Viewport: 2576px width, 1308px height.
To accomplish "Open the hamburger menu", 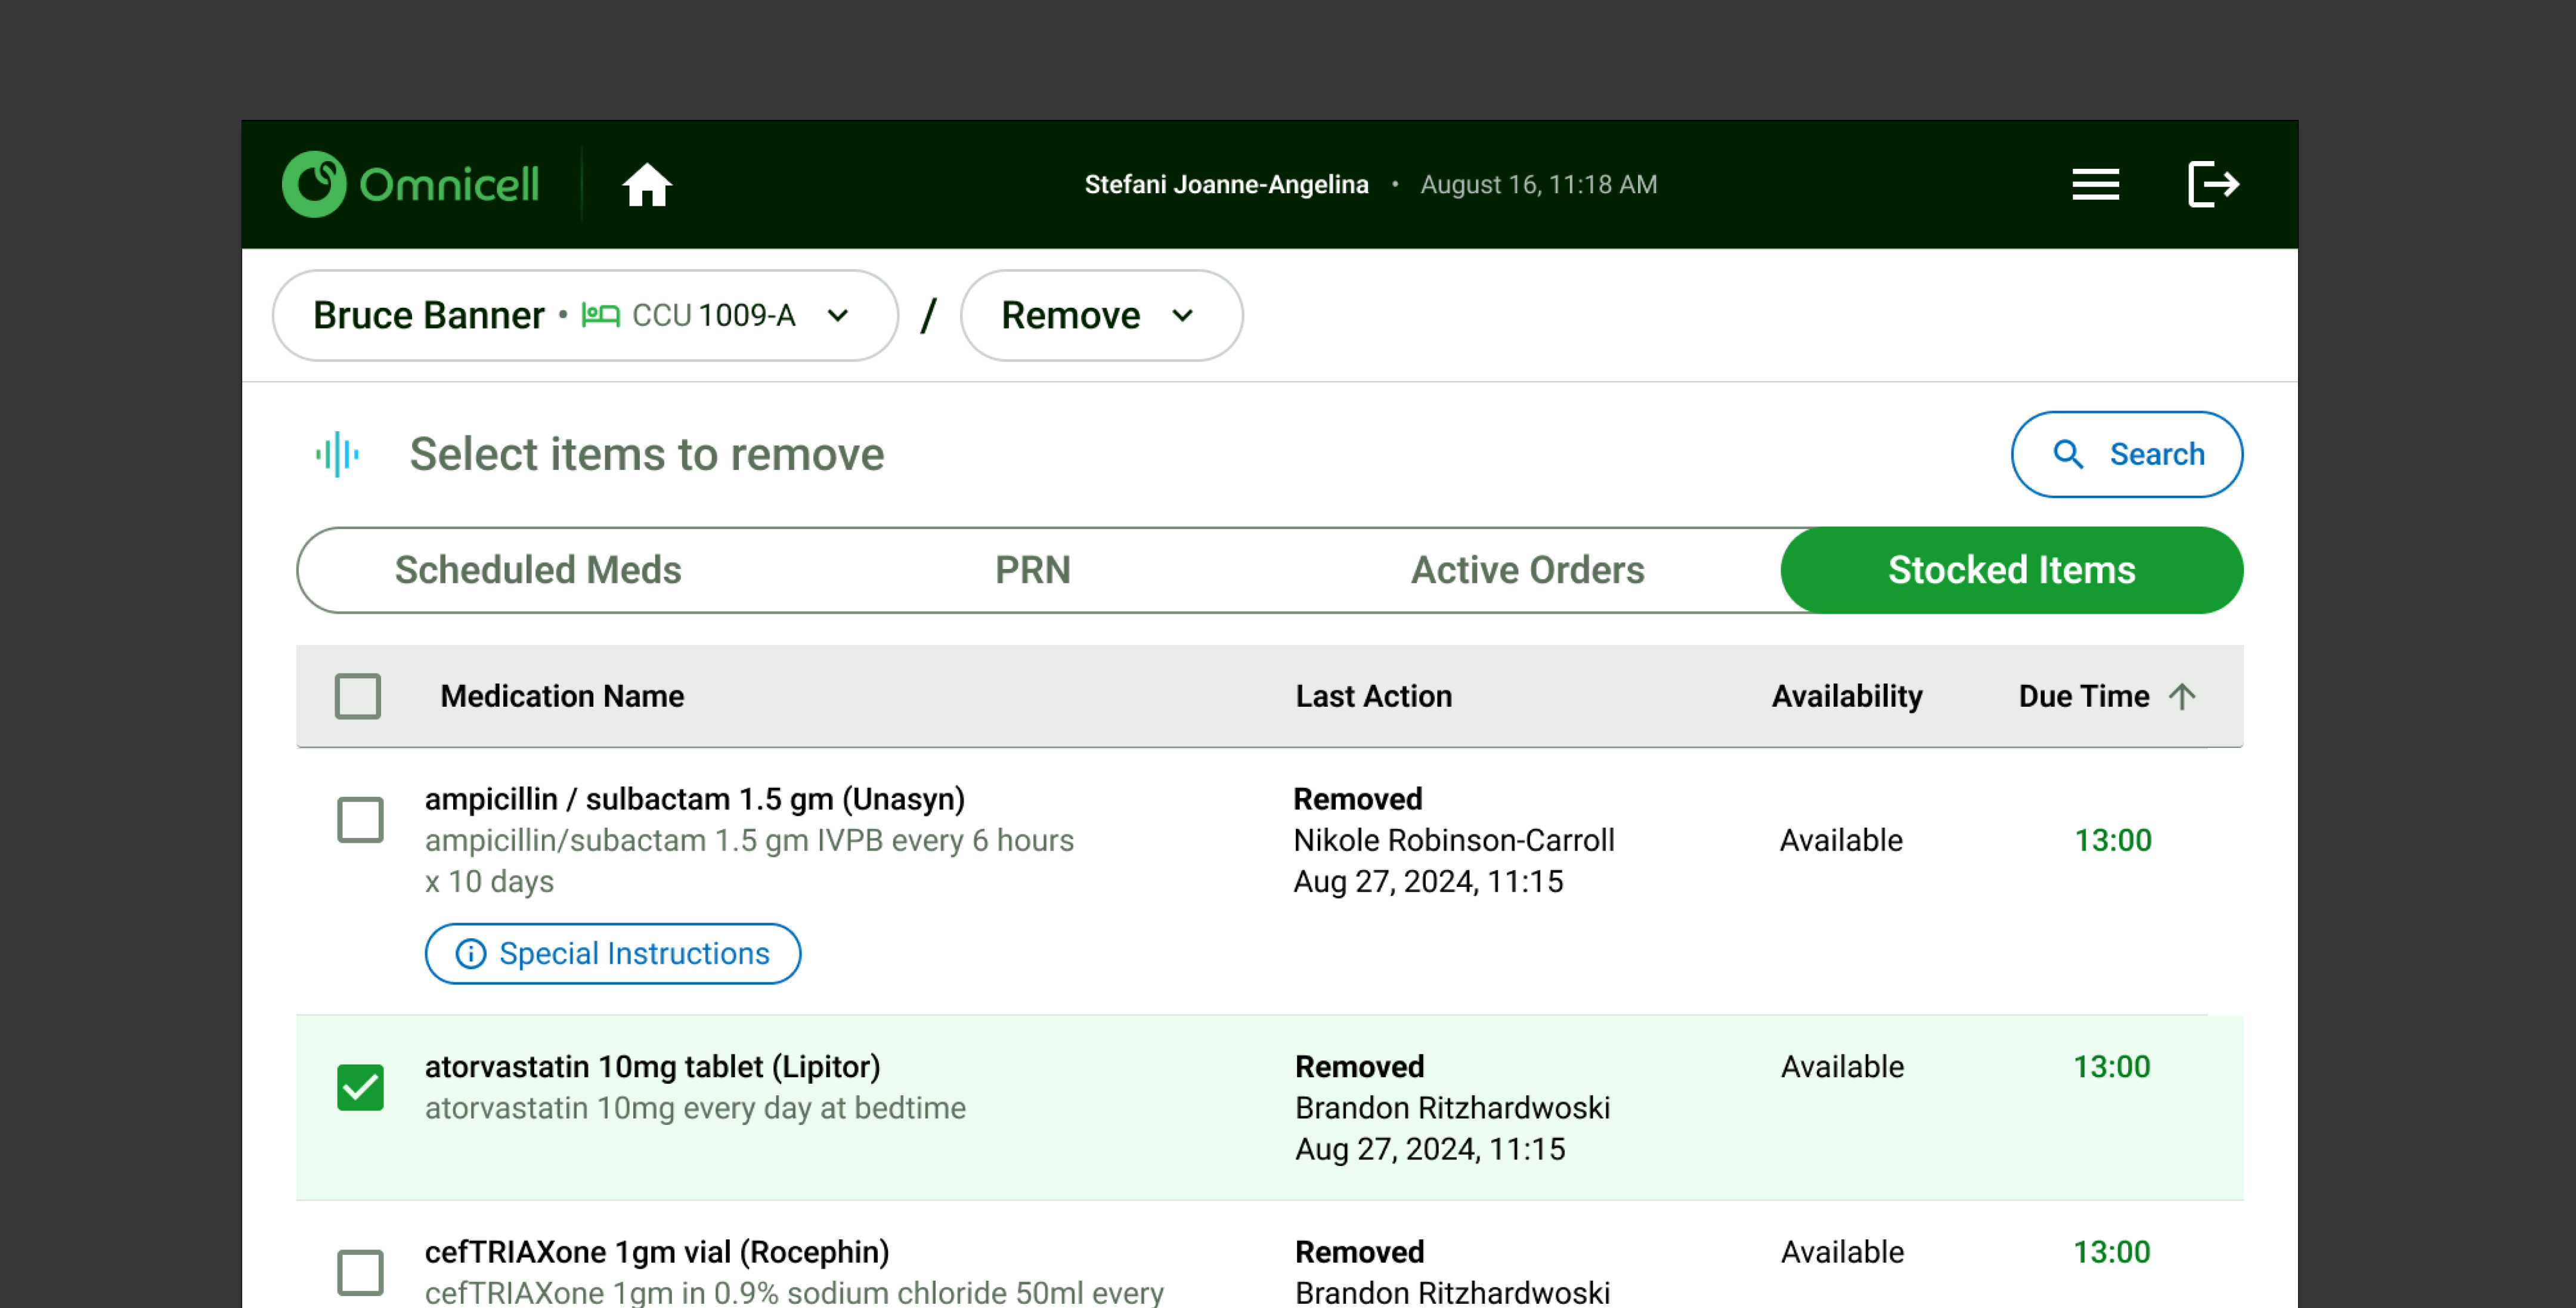I will coord(2095,185).
